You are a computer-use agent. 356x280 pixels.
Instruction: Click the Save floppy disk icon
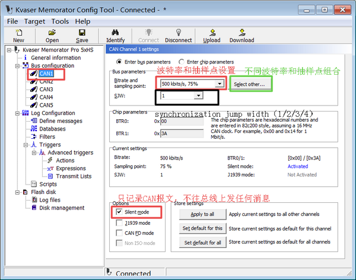click(82, 33)
